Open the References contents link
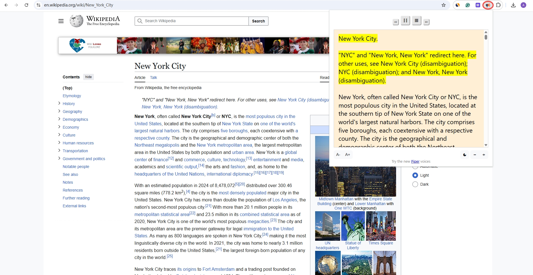The width and height of the screenshot is (533, 275). tap(73, 190)
